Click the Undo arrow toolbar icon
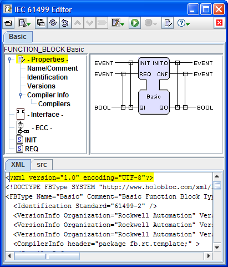Screen dimensions: 228x267 (65, 23)
